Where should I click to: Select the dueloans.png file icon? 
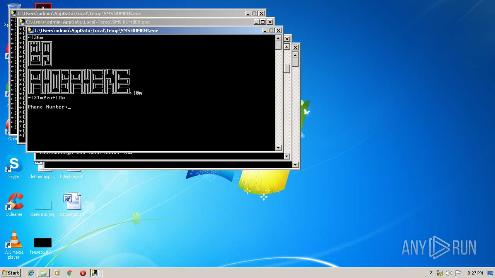[43, 205]
